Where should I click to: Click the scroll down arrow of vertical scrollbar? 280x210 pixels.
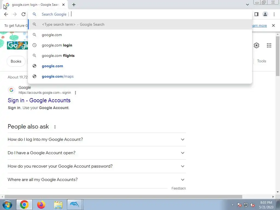278,192
